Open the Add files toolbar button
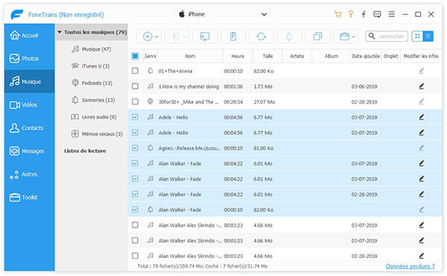447x276 pixels. tap(149, 37)
